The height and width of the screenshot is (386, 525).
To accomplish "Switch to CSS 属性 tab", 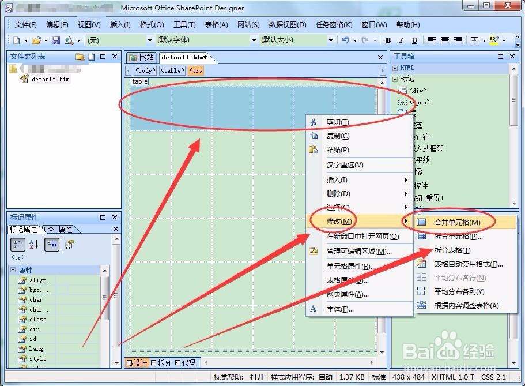I will tap(59, 229).
